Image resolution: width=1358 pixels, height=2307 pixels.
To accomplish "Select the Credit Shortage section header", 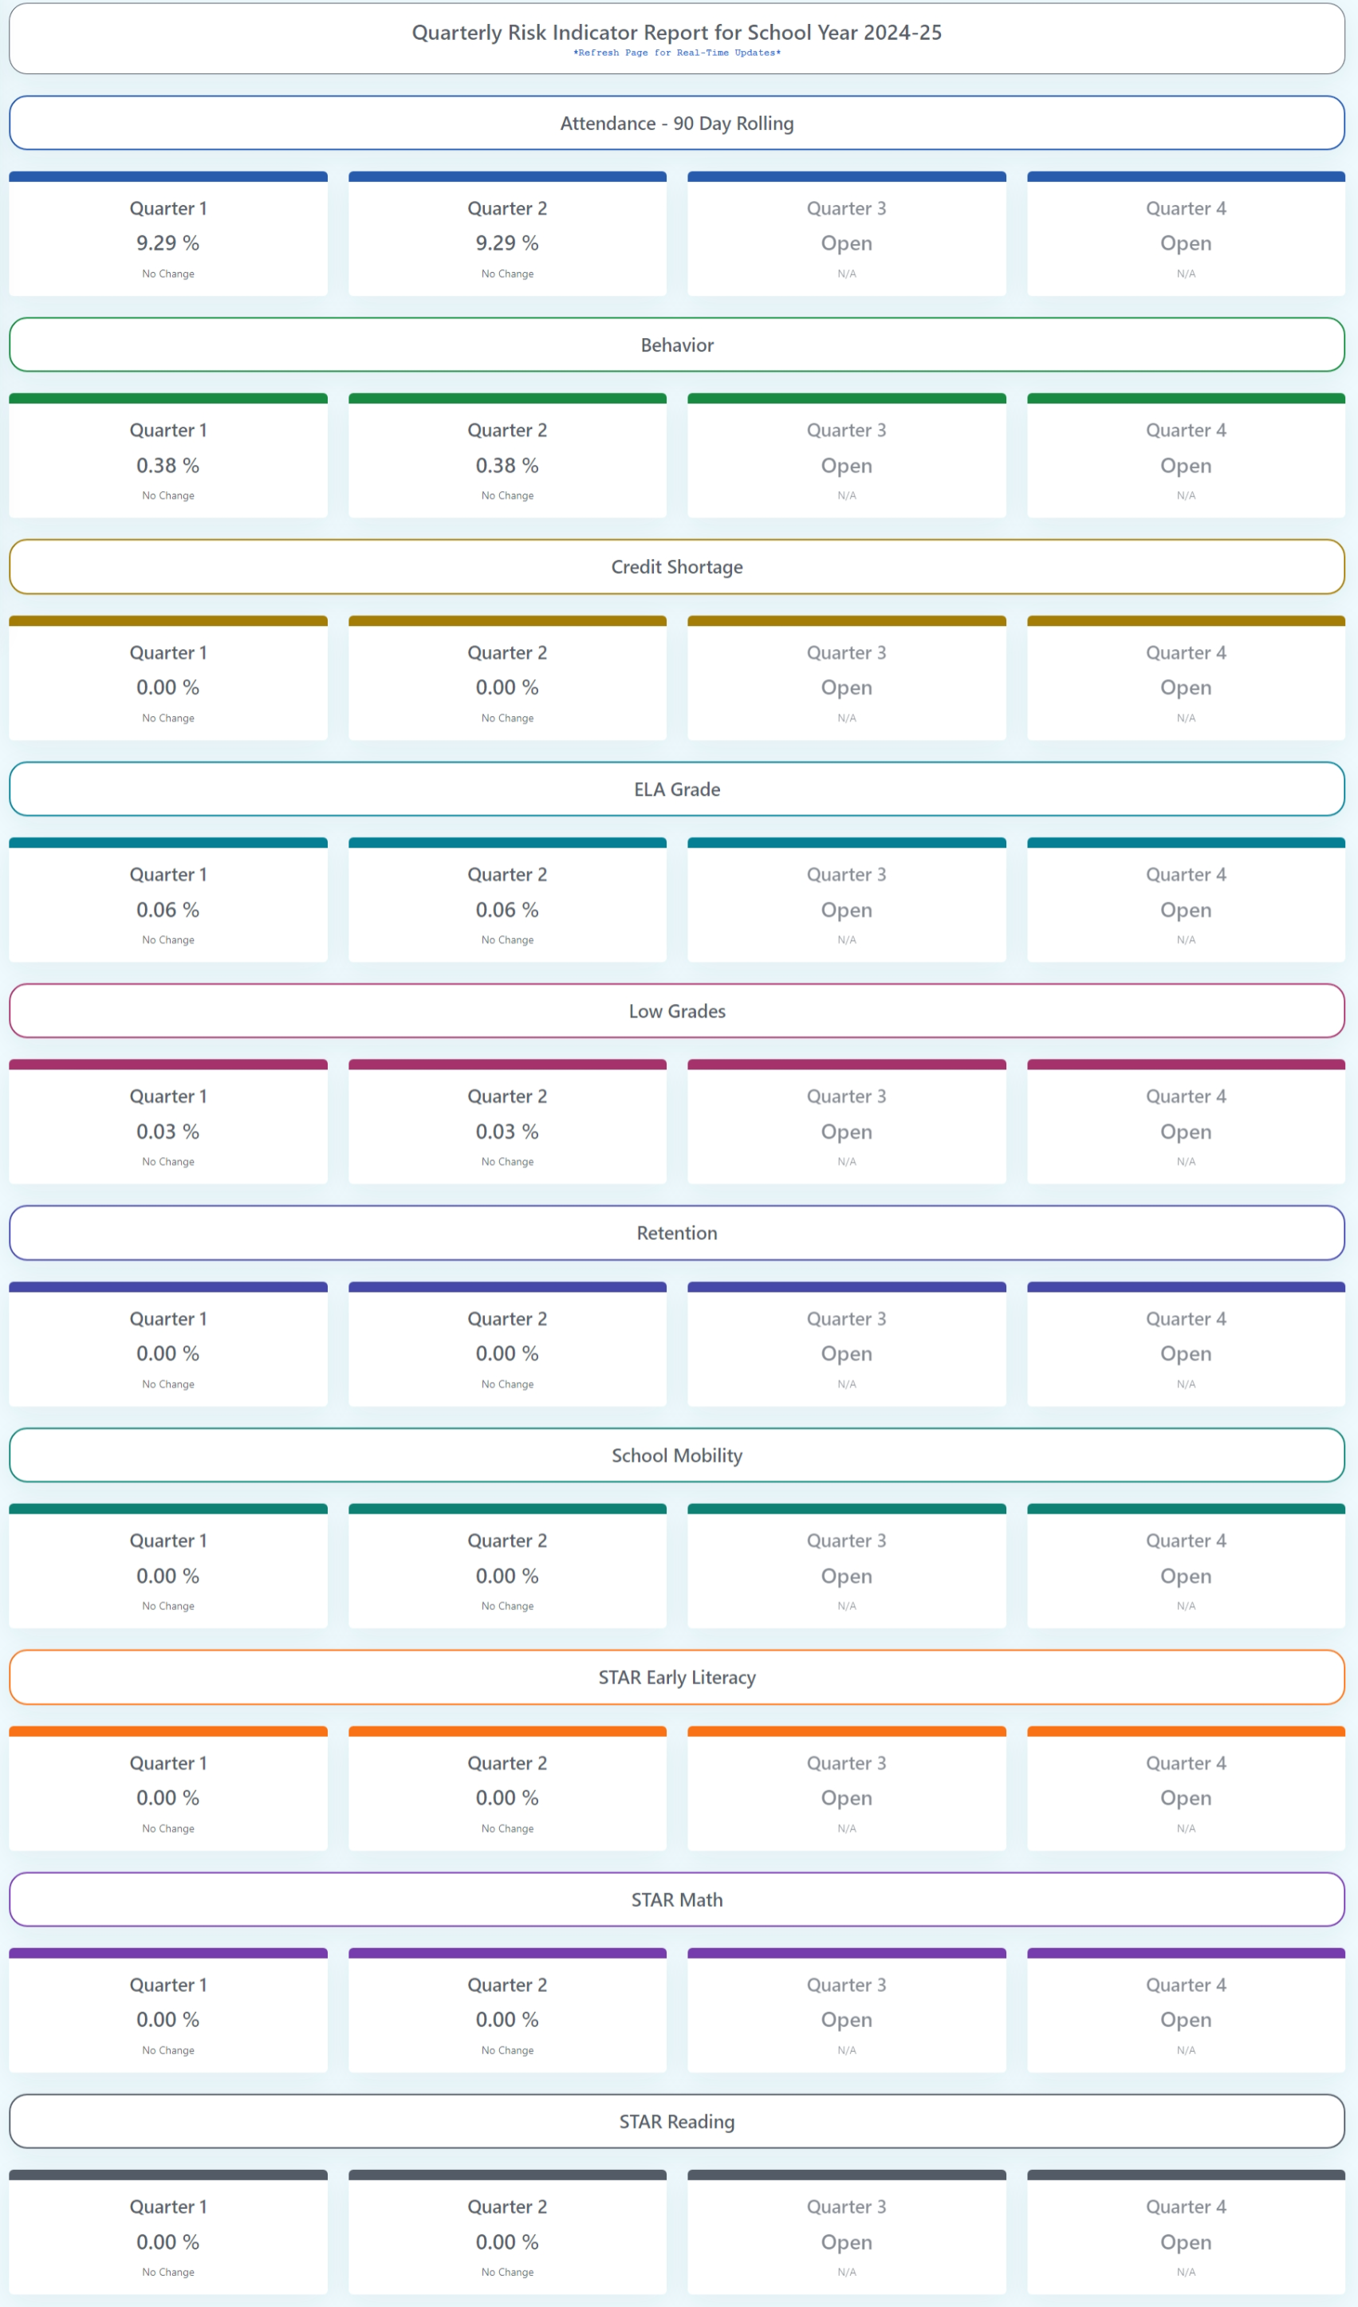I will point(677,567).
